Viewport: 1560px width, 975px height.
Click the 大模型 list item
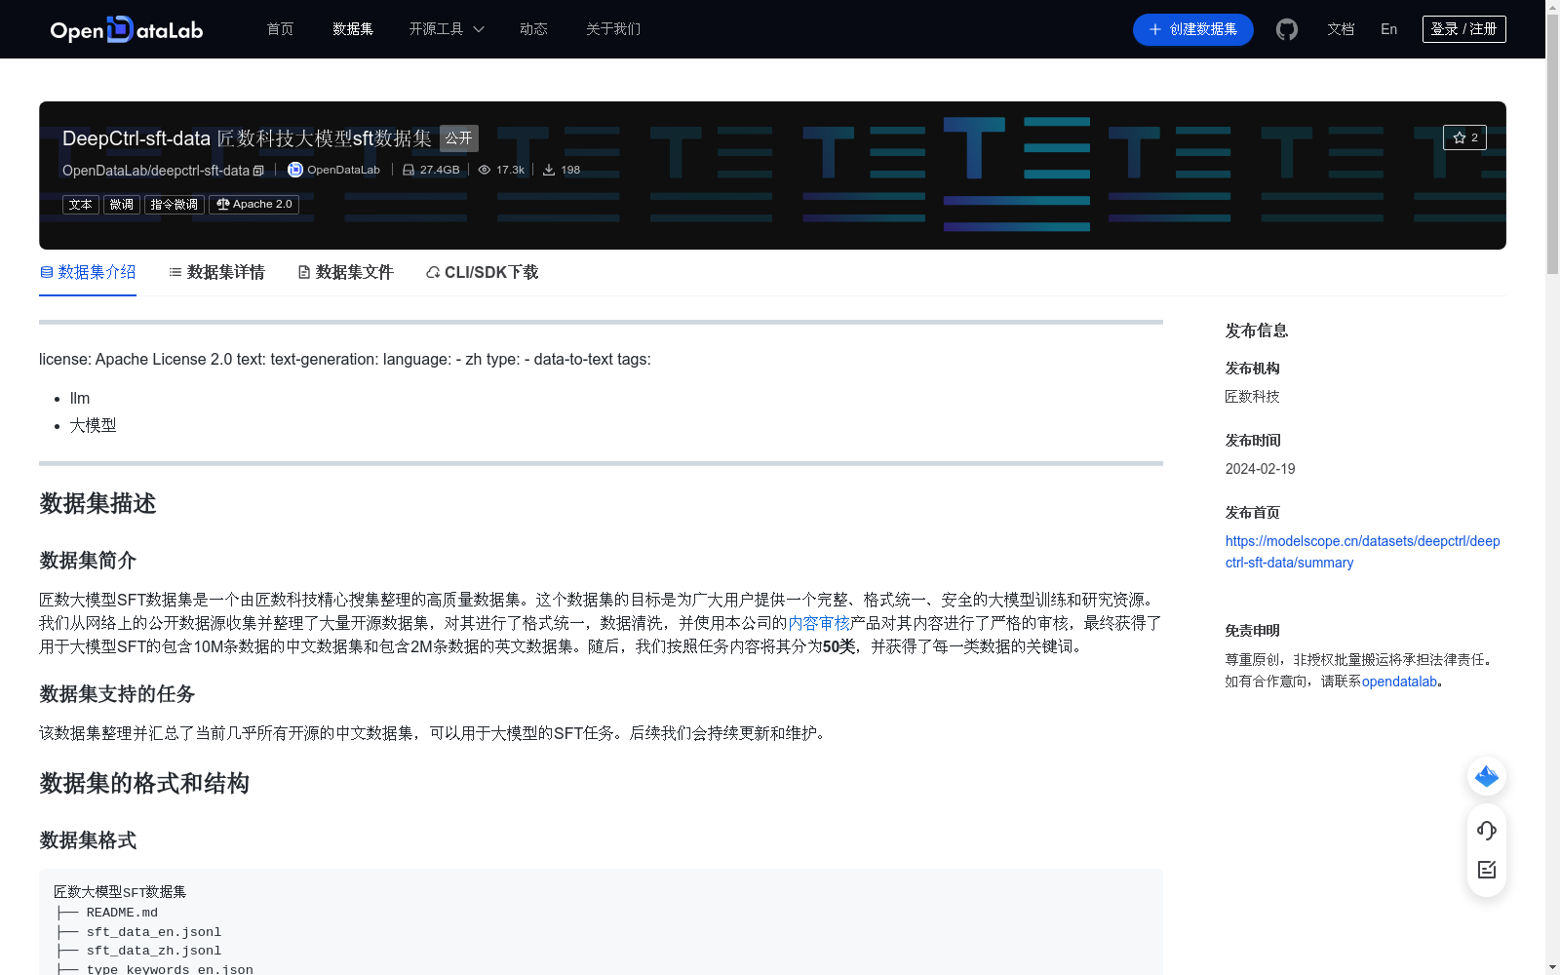coord(94,425)
